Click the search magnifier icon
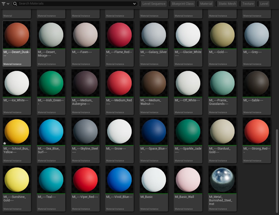The height and width of the screenshot is (215, 279). (15, 4)
